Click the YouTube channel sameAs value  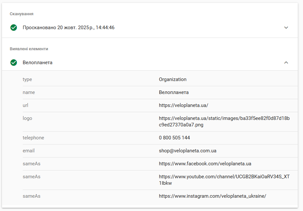(x=224, y=180)
